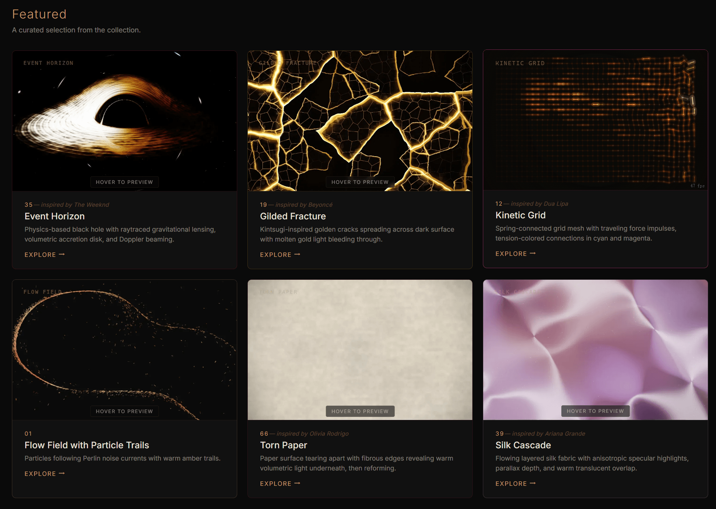This screenshot has height=509, width=716.
Task: Follow the Explore link for Torn Paper
Action: (280, 484)
